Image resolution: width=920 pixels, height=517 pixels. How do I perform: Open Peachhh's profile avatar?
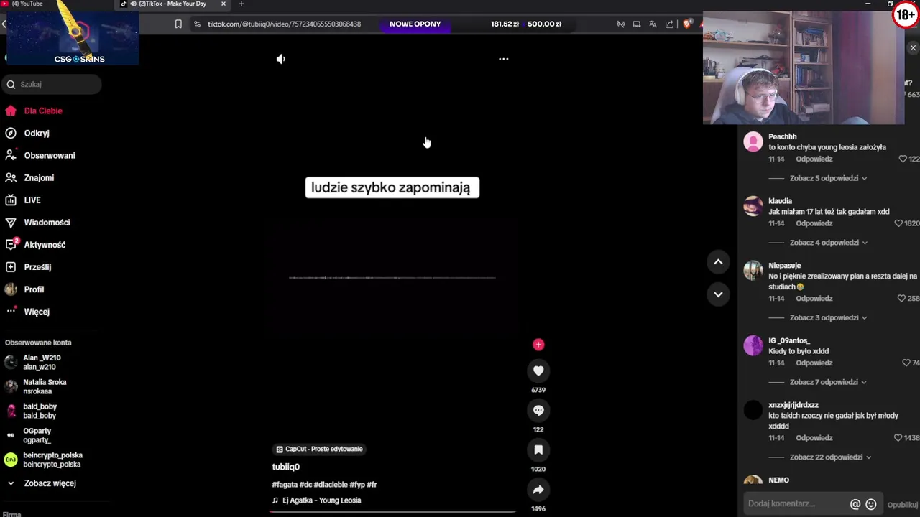(753, 141)
